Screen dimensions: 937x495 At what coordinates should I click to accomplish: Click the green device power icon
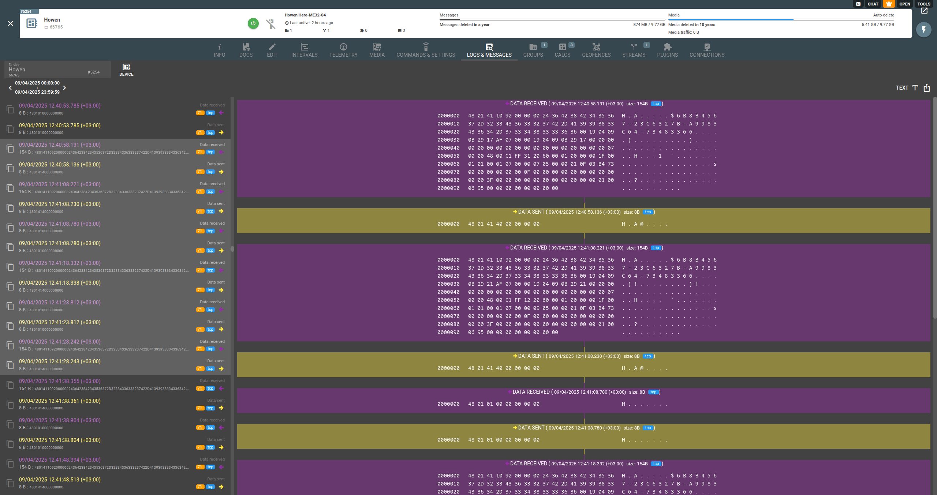(253, 23)
